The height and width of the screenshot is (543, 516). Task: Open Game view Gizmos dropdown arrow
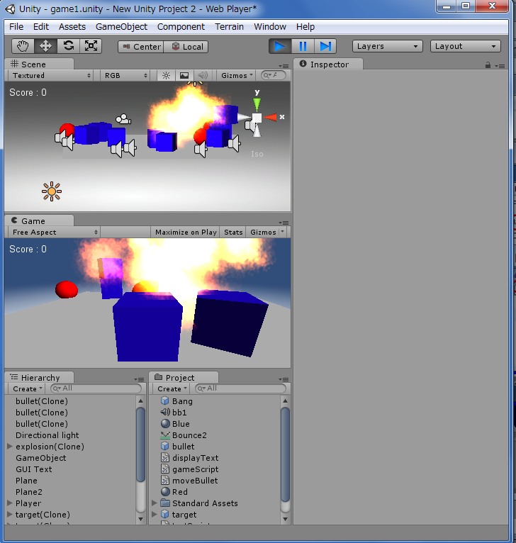tap(283, 232)
